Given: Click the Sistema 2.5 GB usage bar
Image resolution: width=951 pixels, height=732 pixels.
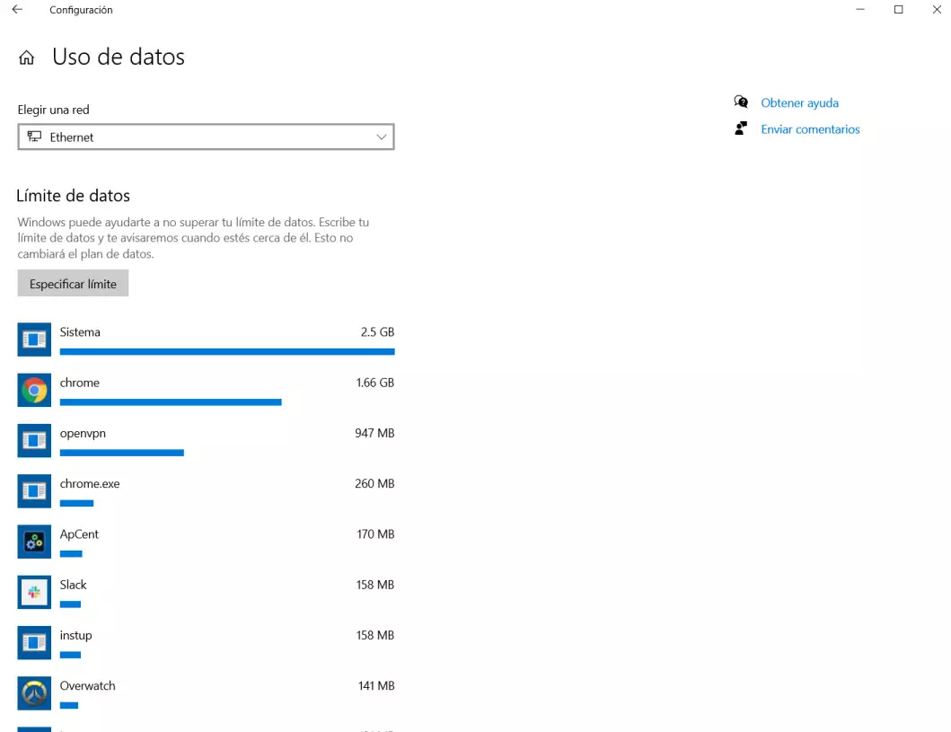Looking at the screenshot, I should (x=227, y=352).
